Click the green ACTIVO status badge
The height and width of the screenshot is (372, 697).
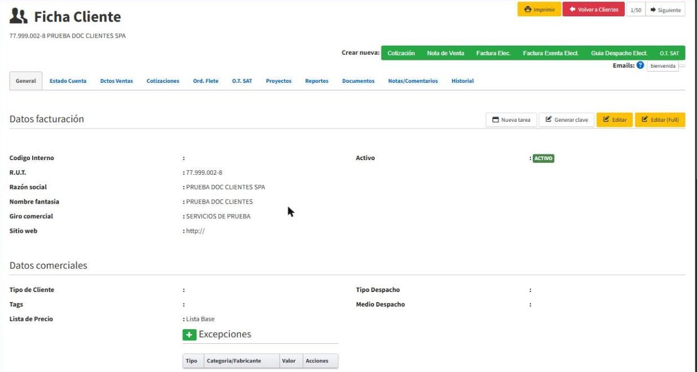tap(543, 158)
